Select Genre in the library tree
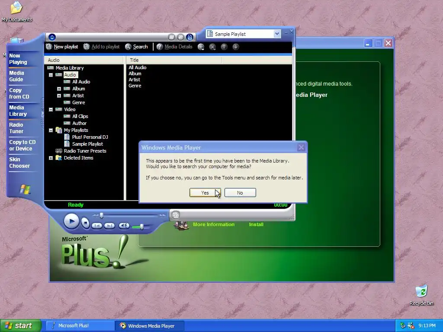Screen dimensions: 443x332 (x=79, y=102)
